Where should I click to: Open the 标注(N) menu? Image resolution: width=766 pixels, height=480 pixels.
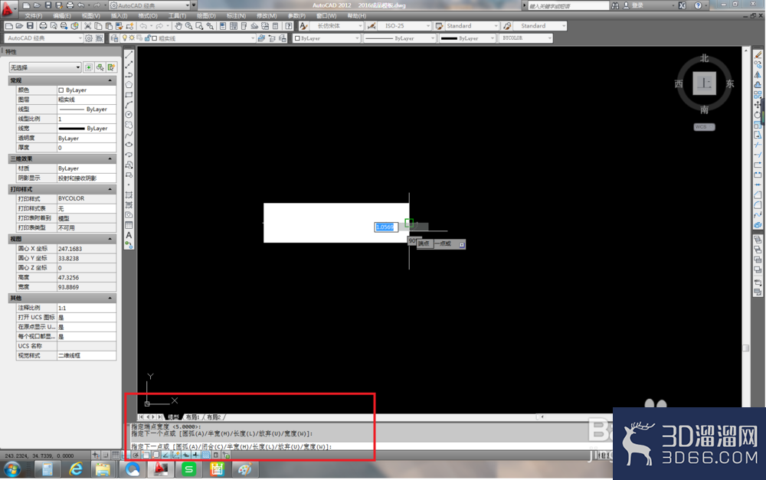tap(236, 15)
